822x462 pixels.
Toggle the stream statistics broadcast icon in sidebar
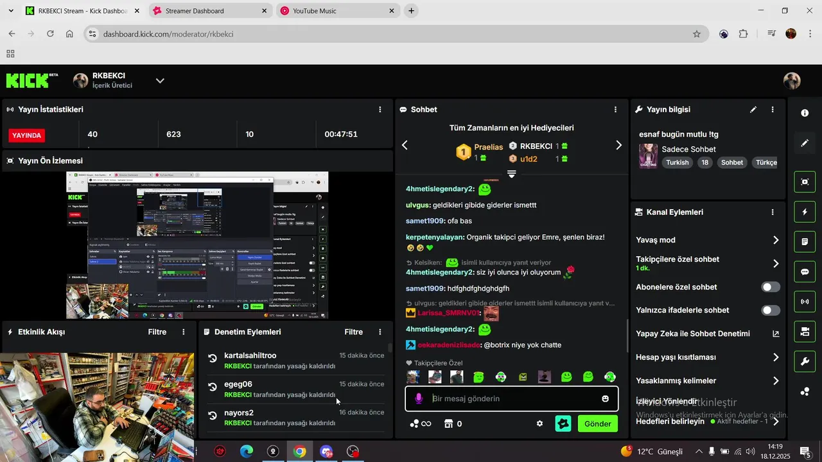[805, 302]
